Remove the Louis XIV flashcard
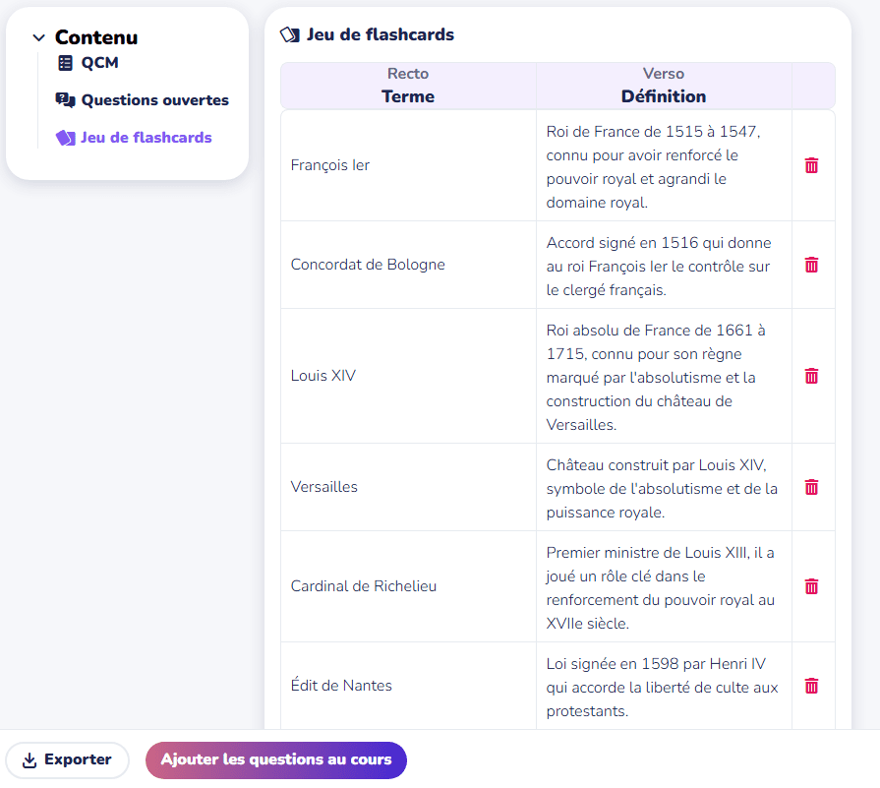Screen dimensions: 880x788 [x=811, y=376]
